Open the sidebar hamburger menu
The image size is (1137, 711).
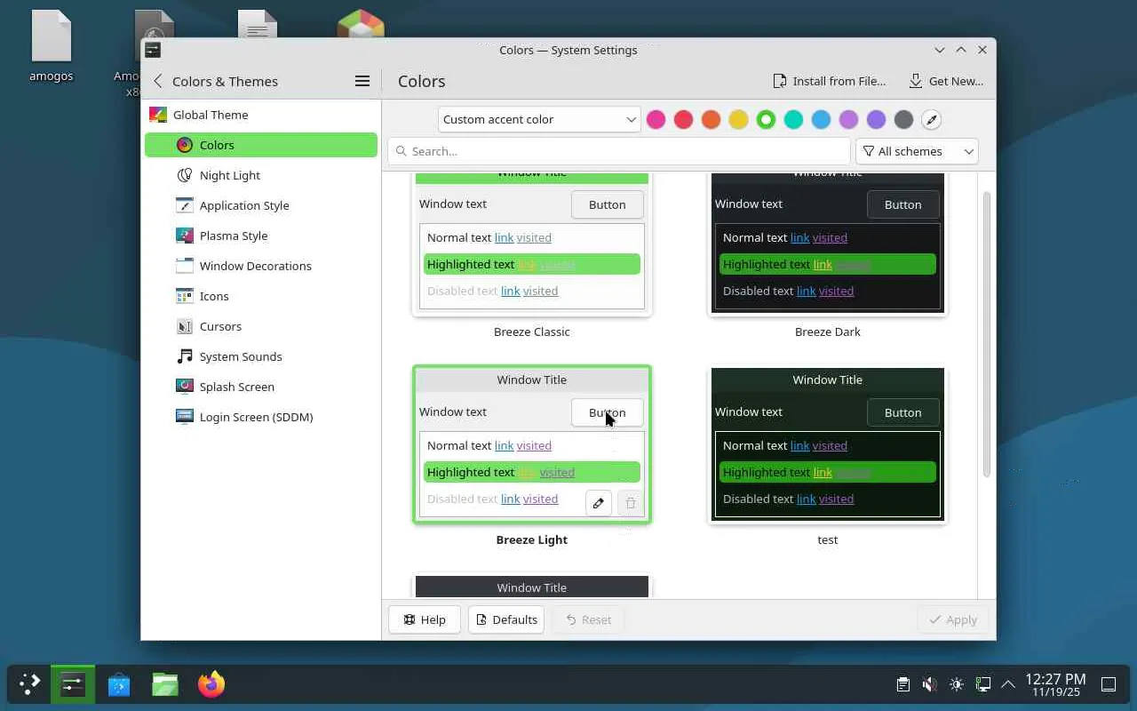362,81
